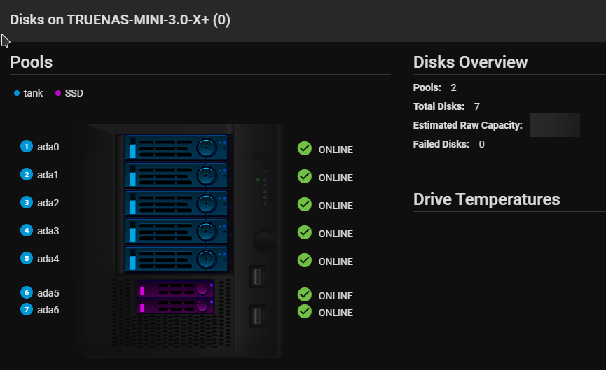Click the Total Disks value 7
The height and width of the screenshot is (370, 606).
[477, 106]
